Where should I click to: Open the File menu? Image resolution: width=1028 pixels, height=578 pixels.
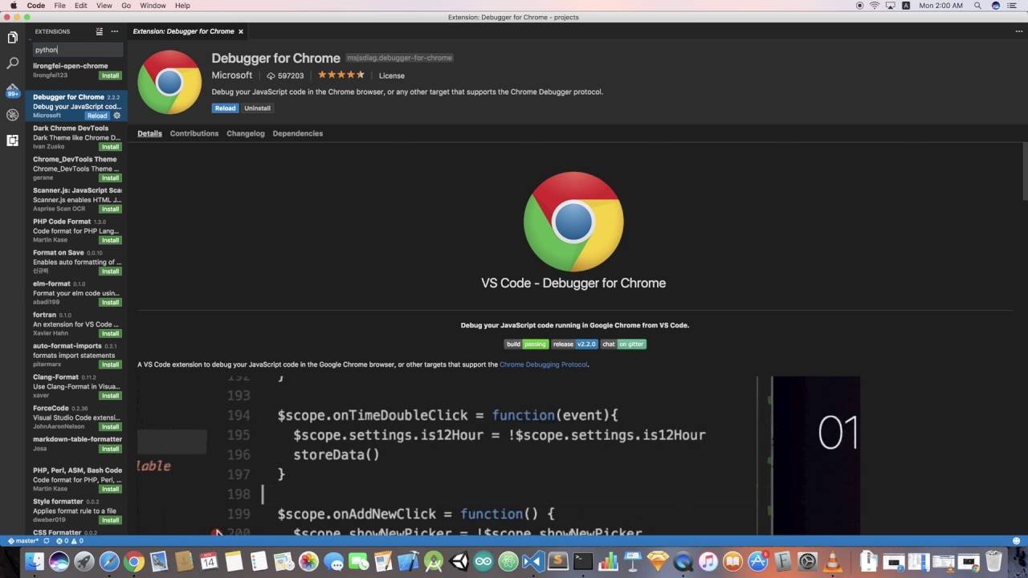click(60, 6)
